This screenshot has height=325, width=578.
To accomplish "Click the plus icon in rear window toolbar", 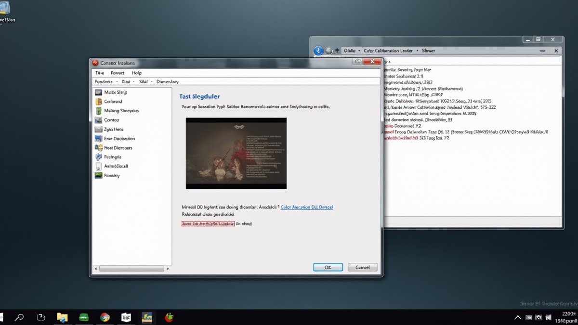I will point(337,50).
